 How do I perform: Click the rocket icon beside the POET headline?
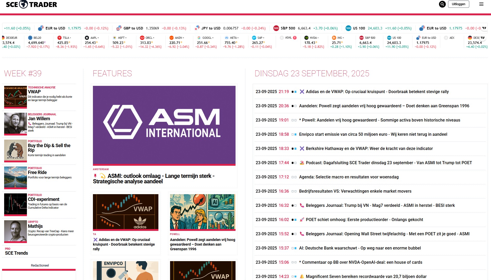point(302,220)
